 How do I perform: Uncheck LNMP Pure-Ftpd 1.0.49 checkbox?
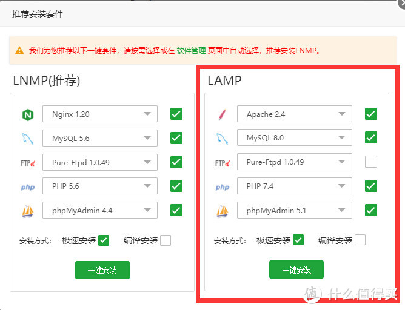pyautogui.click(x=176, y=162)
